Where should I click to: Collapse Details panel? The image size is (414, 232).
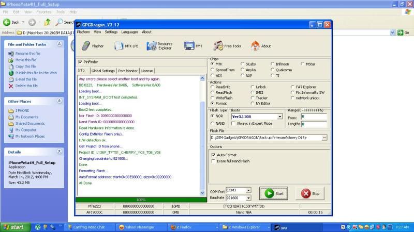60,152
